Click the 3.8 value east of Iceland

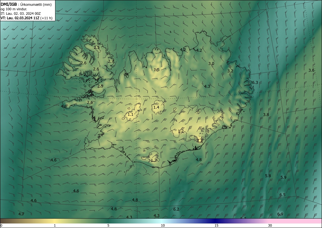coord(266,114)
